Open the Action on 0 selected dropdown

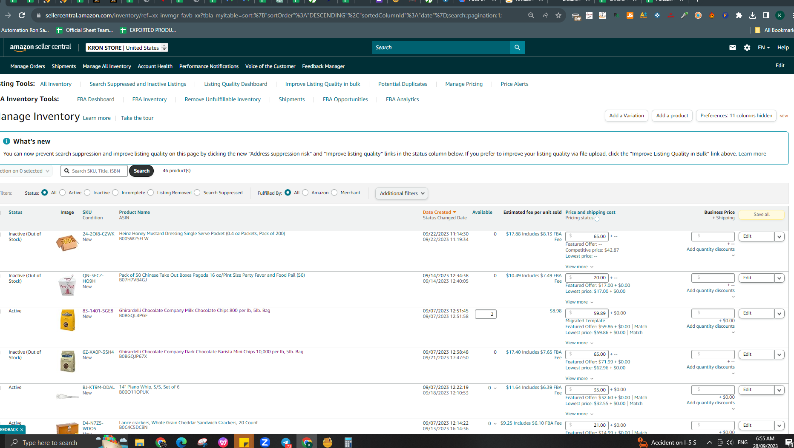(x=25, y=171)
